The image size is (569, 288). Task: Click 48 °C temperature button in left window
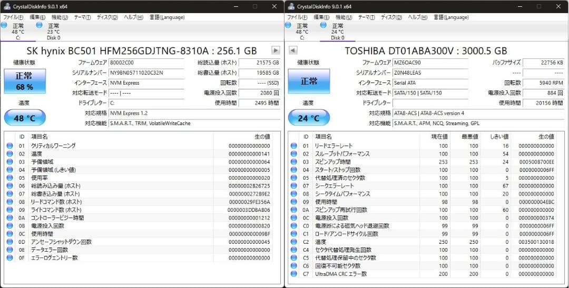click(25, 118)
